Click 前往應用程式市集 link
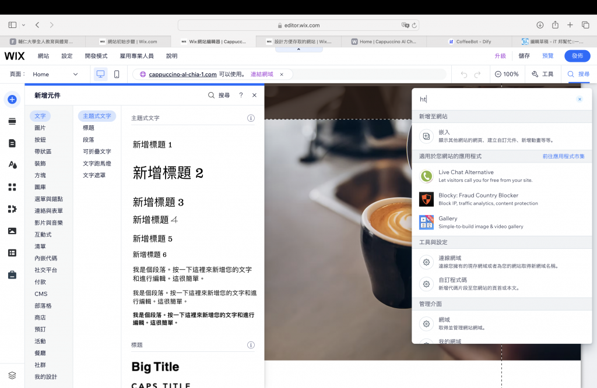Viewport: 597px width, 388px height. [x=564, y=156]
